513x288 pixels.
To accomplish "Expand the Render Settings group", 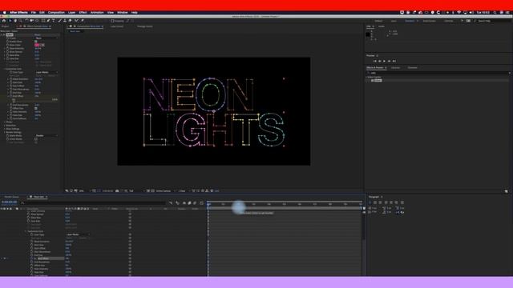I will 5,132.
